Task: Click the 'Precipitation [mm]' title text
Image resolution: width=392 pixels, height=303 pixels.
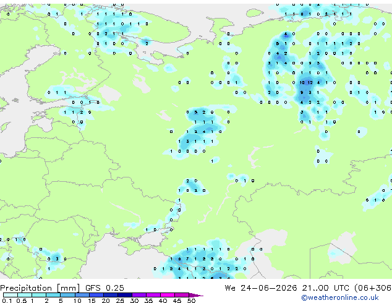Action: click(40, 288)
